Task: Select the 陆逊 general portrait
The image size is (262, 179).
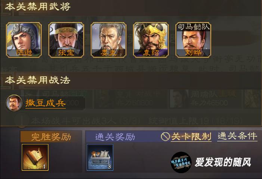Action: (24, 40)
